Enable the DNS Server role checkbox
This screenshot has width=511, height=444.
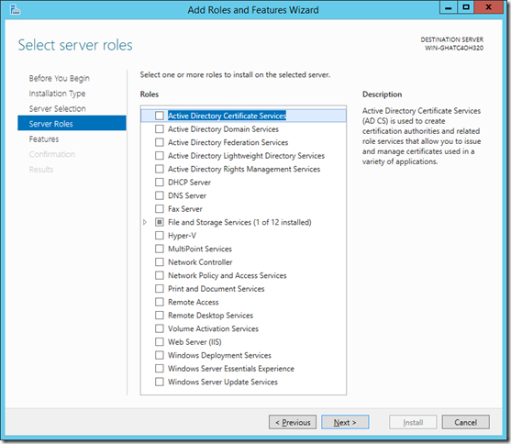pyautogui.click(x=160, y=195)
